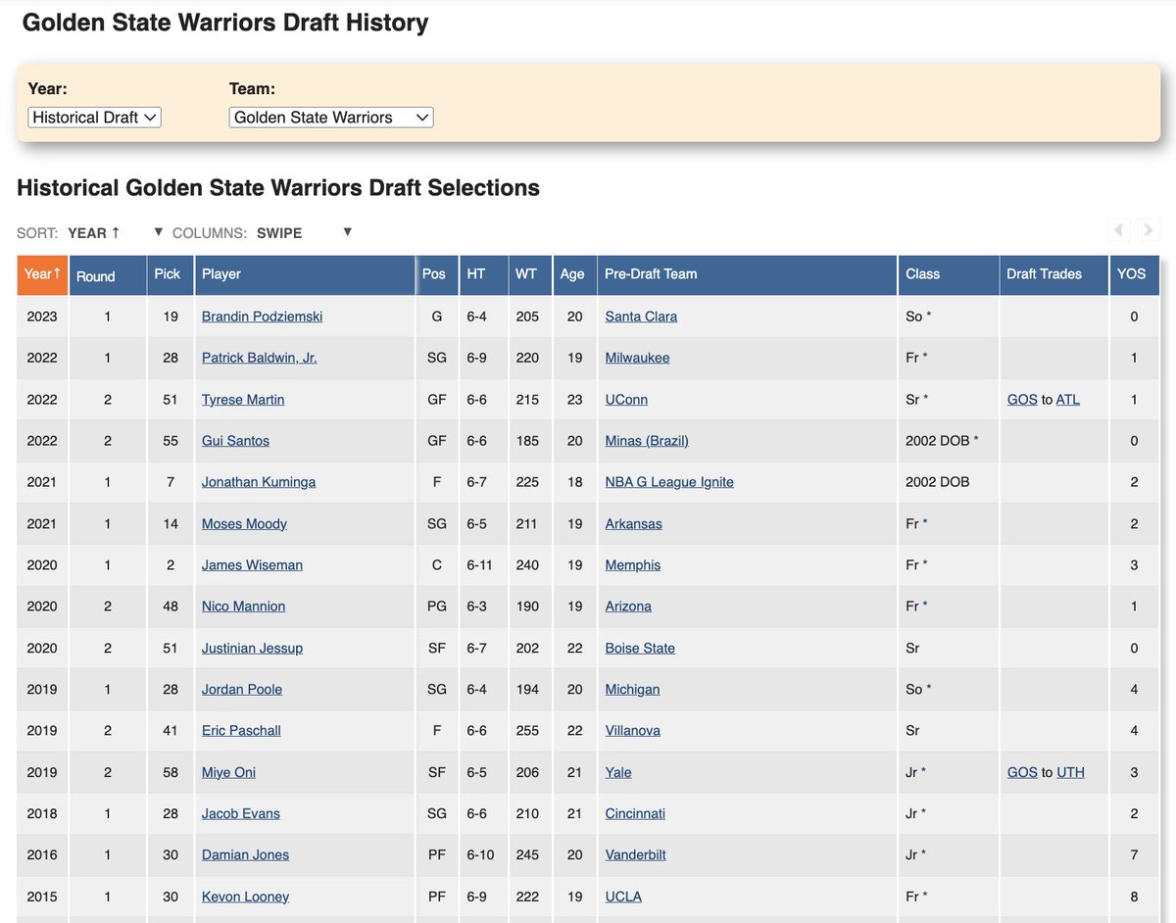Click the 255 weight for Eric Paschall

(x=527, y=731)
